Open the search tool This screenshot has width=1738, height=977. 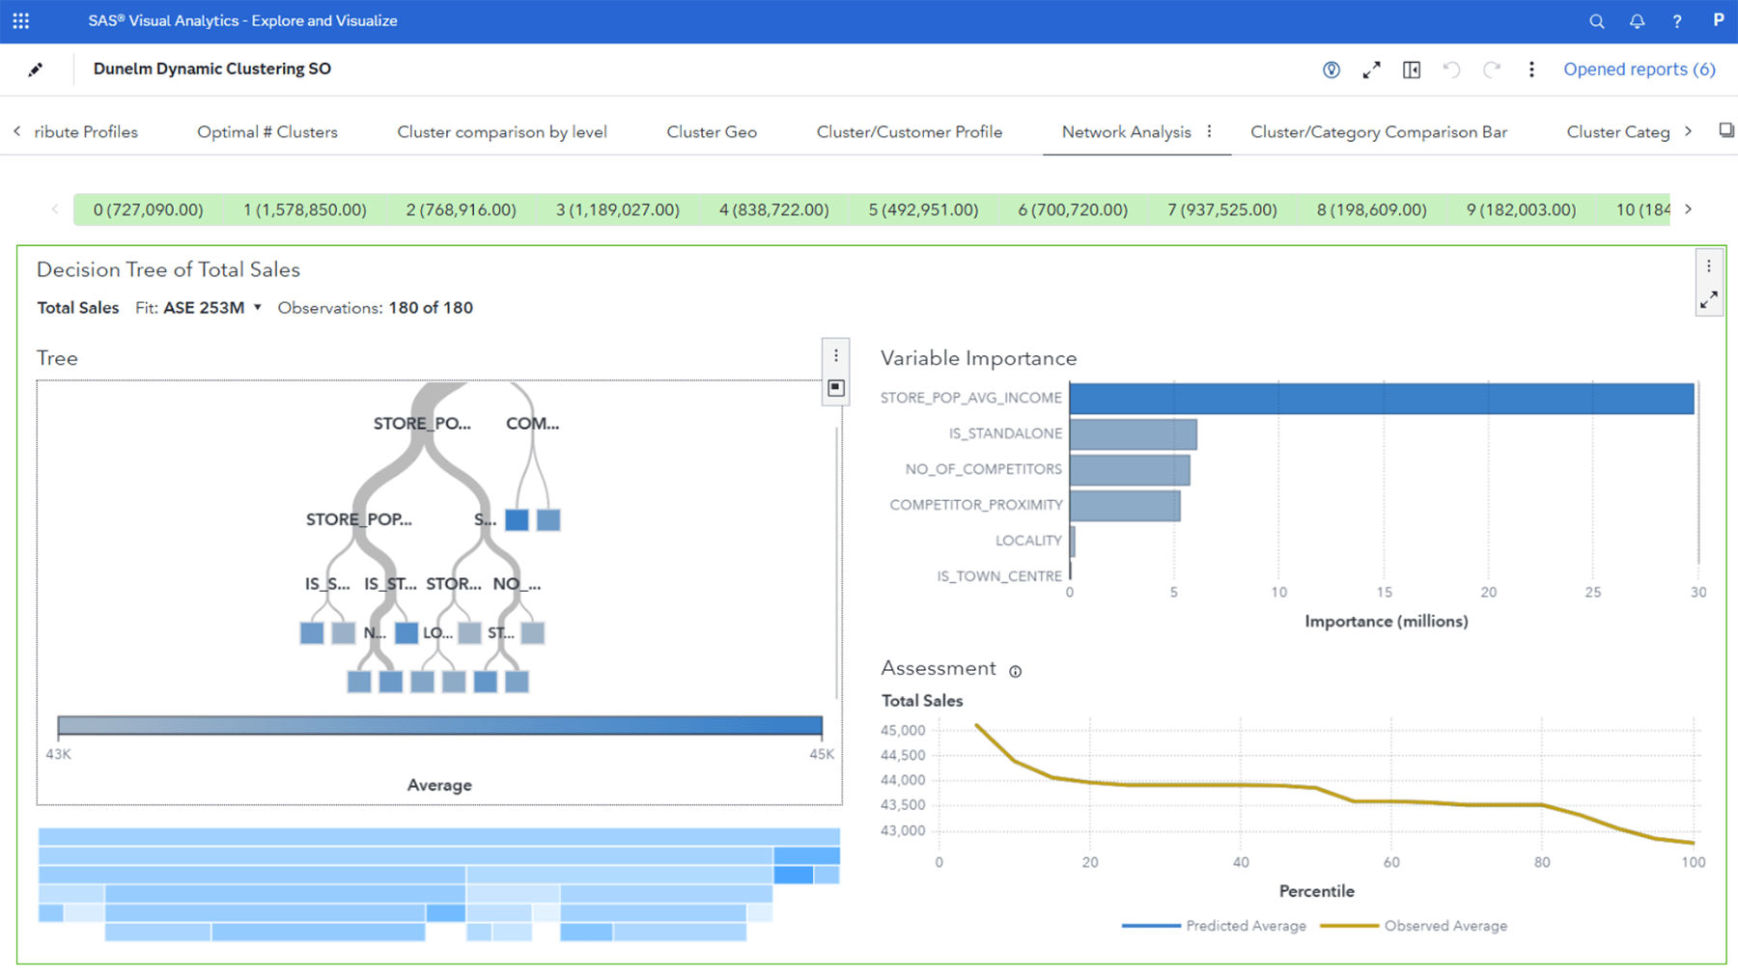[x=1596, y=20]
